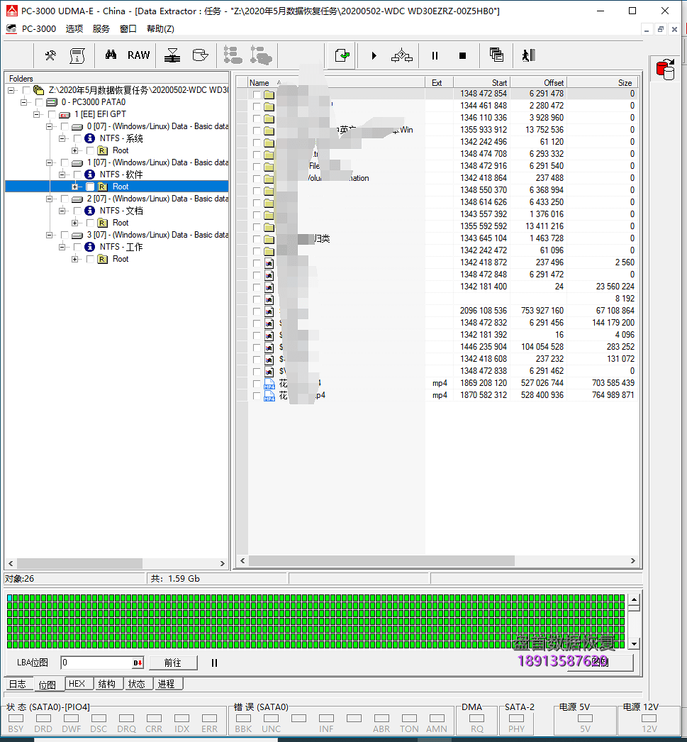The image size is (687, 742).
Task: Switch to the 日志 tab
Action: [x=18, y=685]
